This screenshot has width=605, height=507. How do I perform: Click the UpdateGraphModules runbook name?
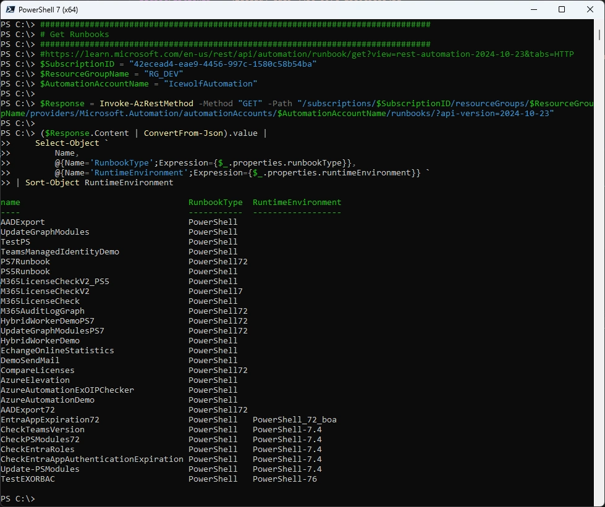[44, 232]
